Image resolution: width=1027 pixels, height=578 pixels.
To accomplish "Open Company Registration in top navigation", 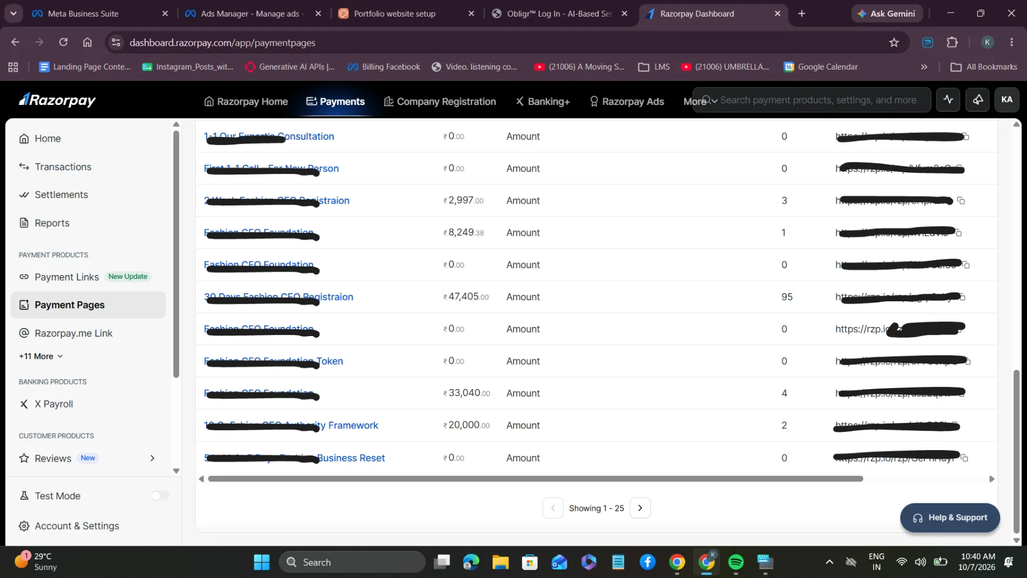I will (440, 102).
